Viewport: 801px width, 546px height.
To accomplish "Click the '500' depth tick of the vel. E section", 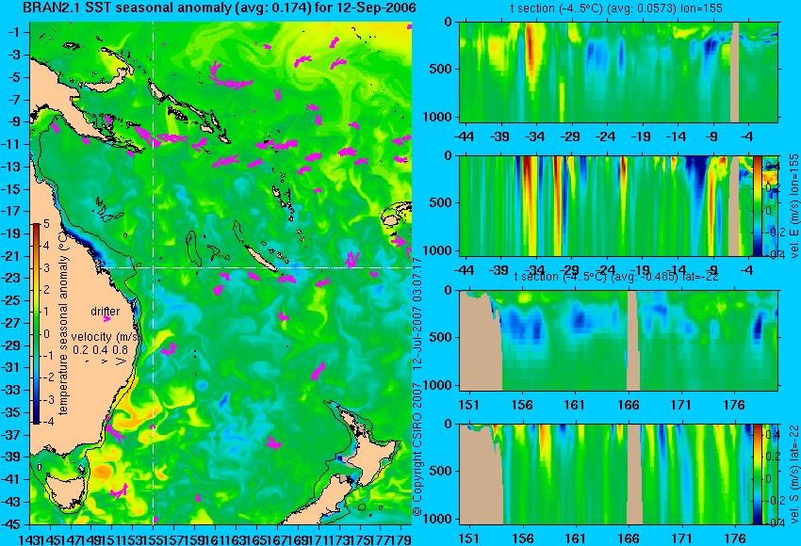I will pyautogui.click(x=441, y=202).
